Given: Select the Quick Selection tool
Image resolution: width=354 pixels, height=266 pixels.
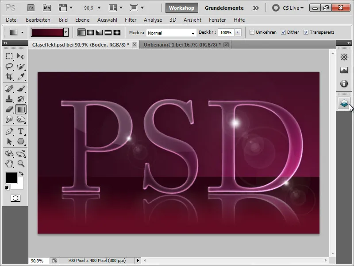Looking at the screenshot, I should (x=21, y=66).
